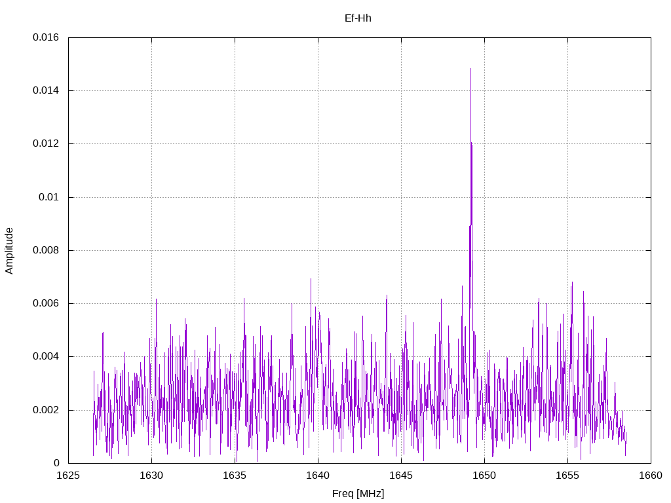Click the x-axis tick label 1625

pos(68,475)
